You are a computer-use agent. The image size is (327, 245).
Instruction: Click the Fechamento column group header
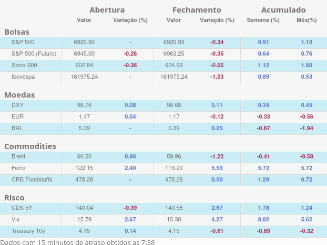click(x=197, y=10)
